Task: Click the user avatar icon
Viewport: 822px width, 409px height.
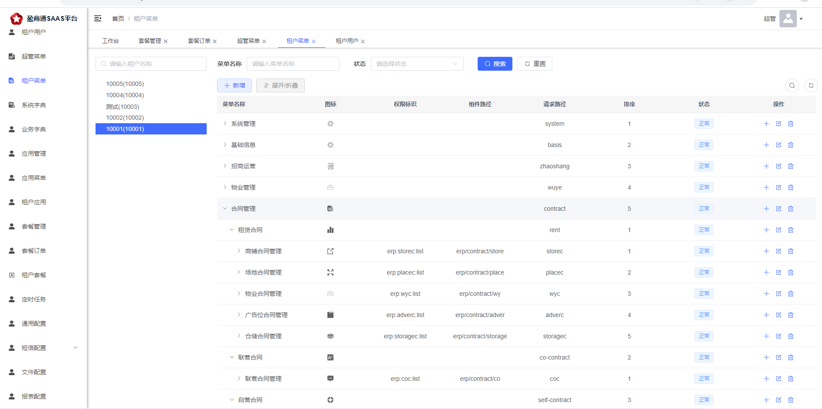Action: pos(788,19)
